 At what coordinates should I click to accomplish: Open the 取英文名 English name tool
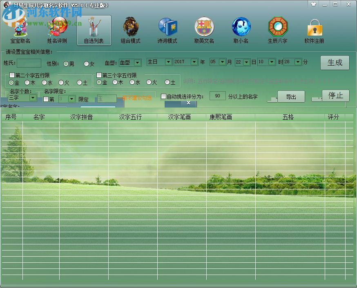point(204,31)
